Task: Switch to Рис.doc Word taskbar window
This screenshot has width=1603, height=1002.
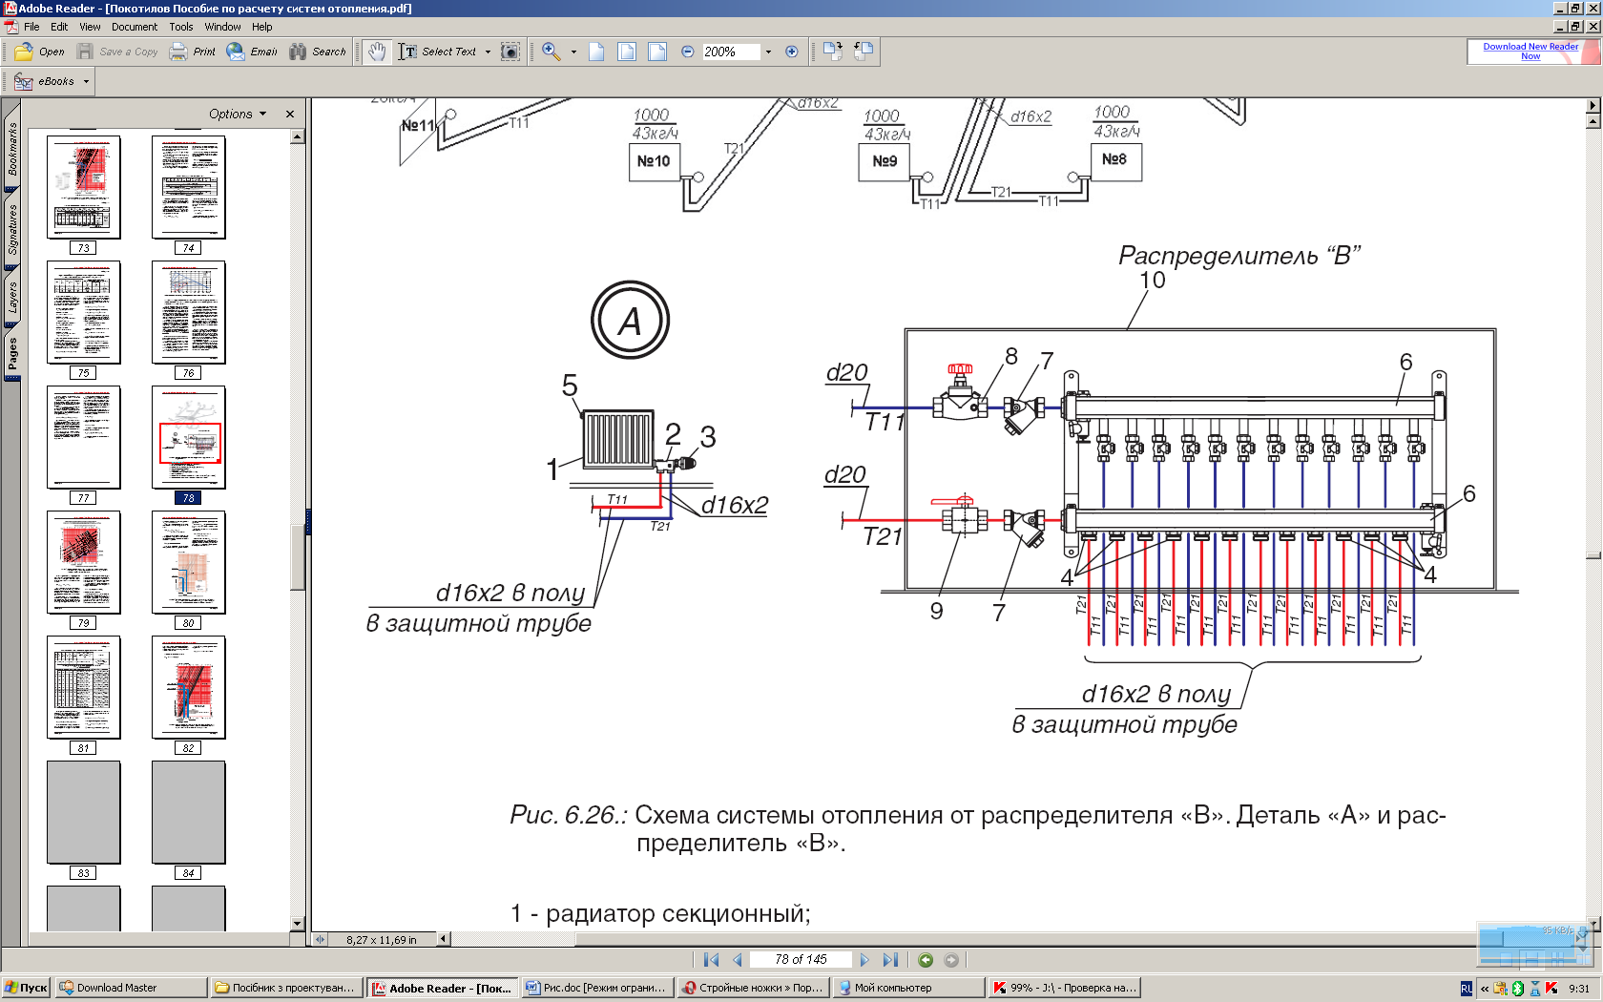Action: point(596,988)
